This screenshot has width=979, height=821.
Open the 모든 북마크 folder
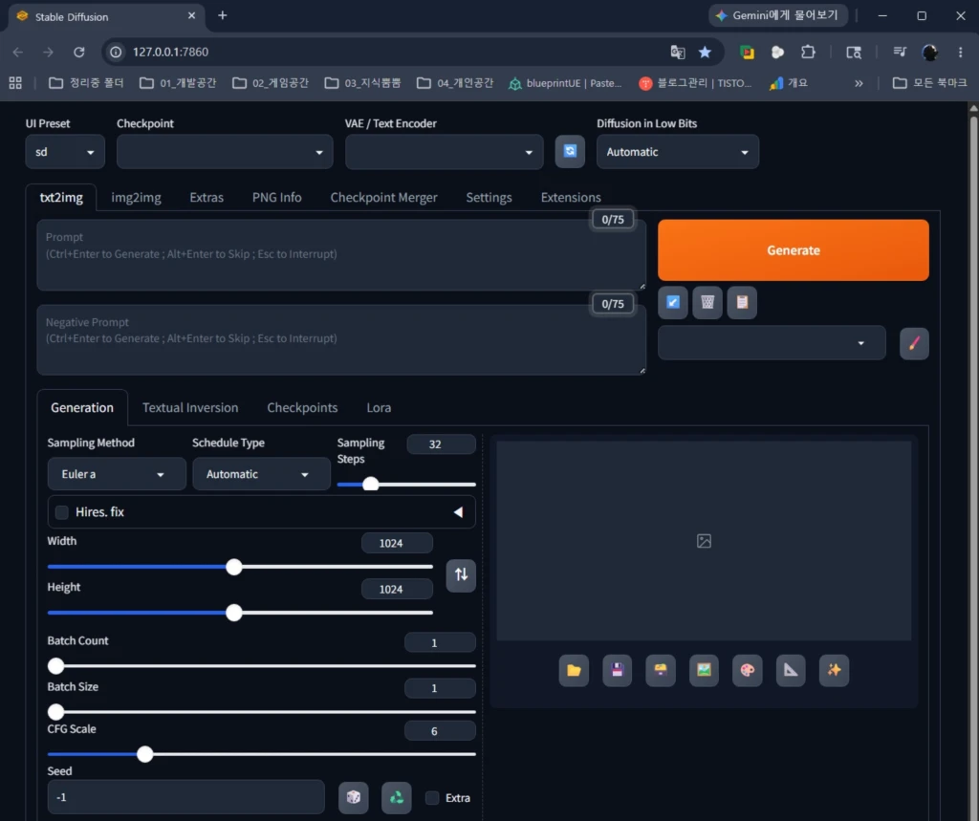coord(930,83)
